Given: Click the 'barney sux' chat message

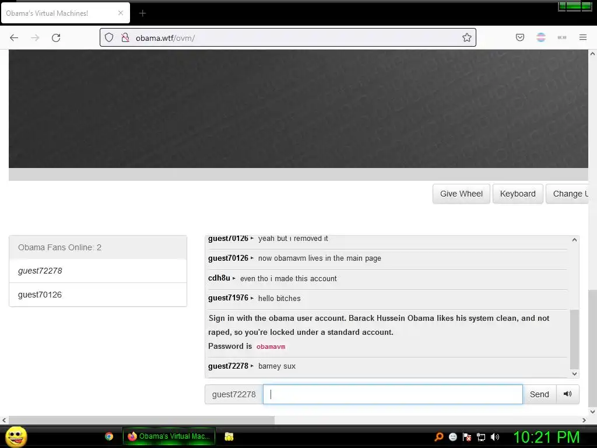Looking at the screenshot, I should tap(277, 366).
